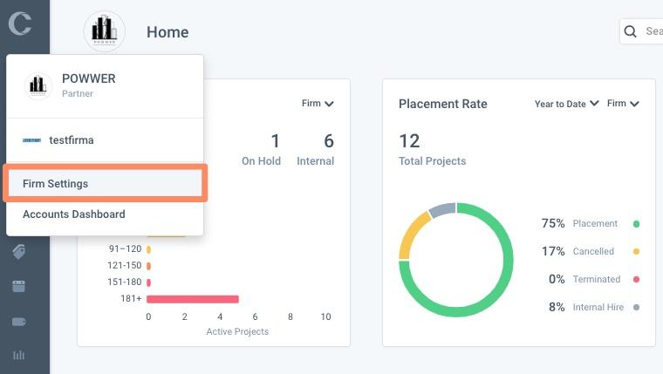Click the POWWER avatar in dropdown menu

tap(38, 85)
